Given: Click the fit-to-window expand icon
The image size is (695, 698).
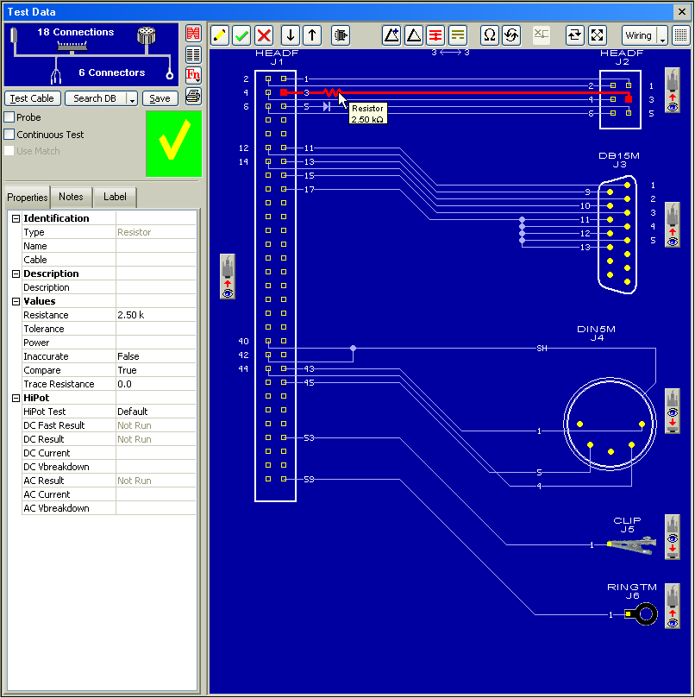Looking at the screenshot, I should click(x=597, y=35).
